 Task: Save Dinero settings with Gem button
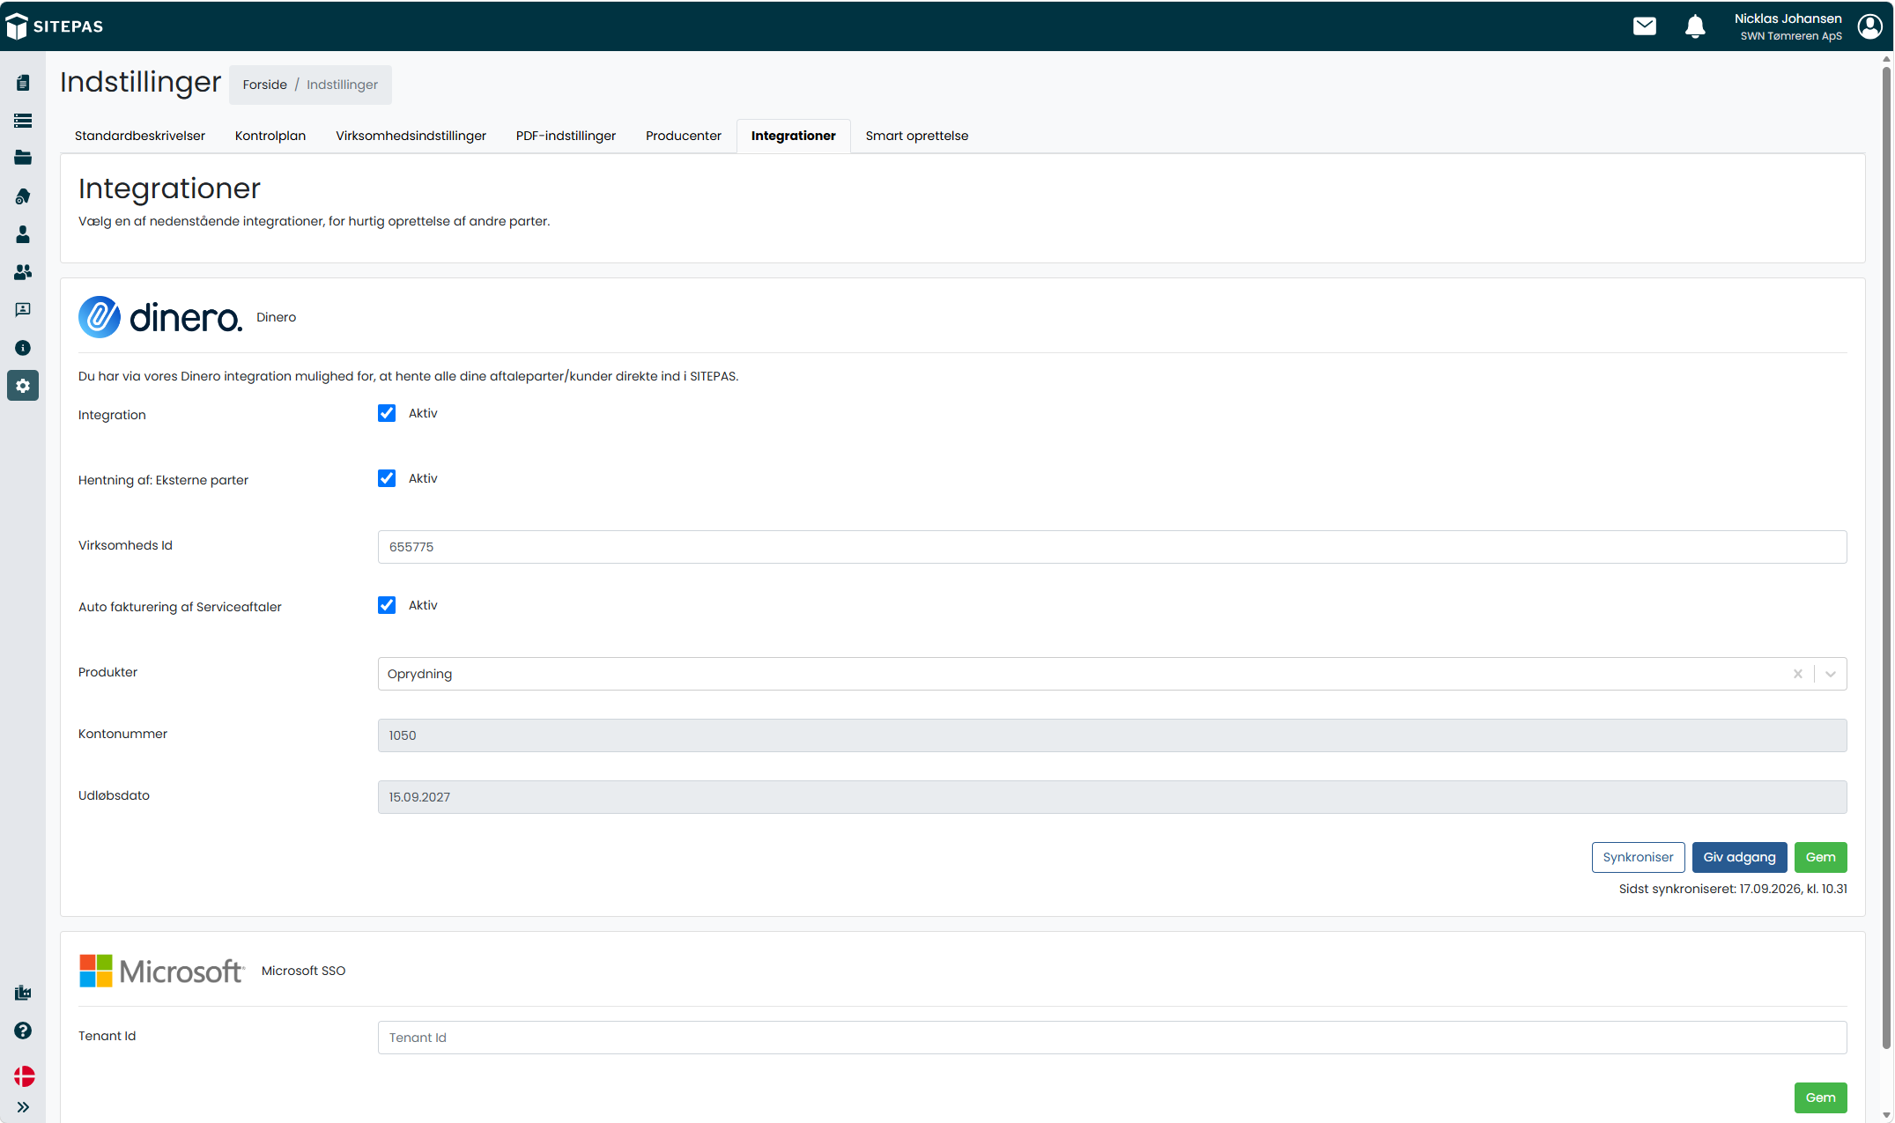[x=1820, y=857]
